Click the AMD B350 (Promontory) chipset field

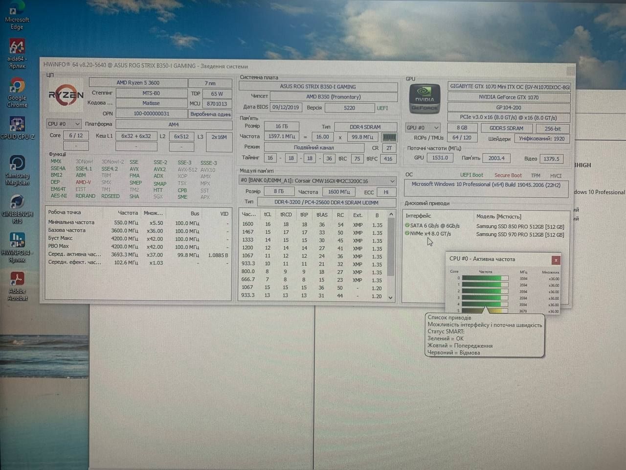coord(333,97)
